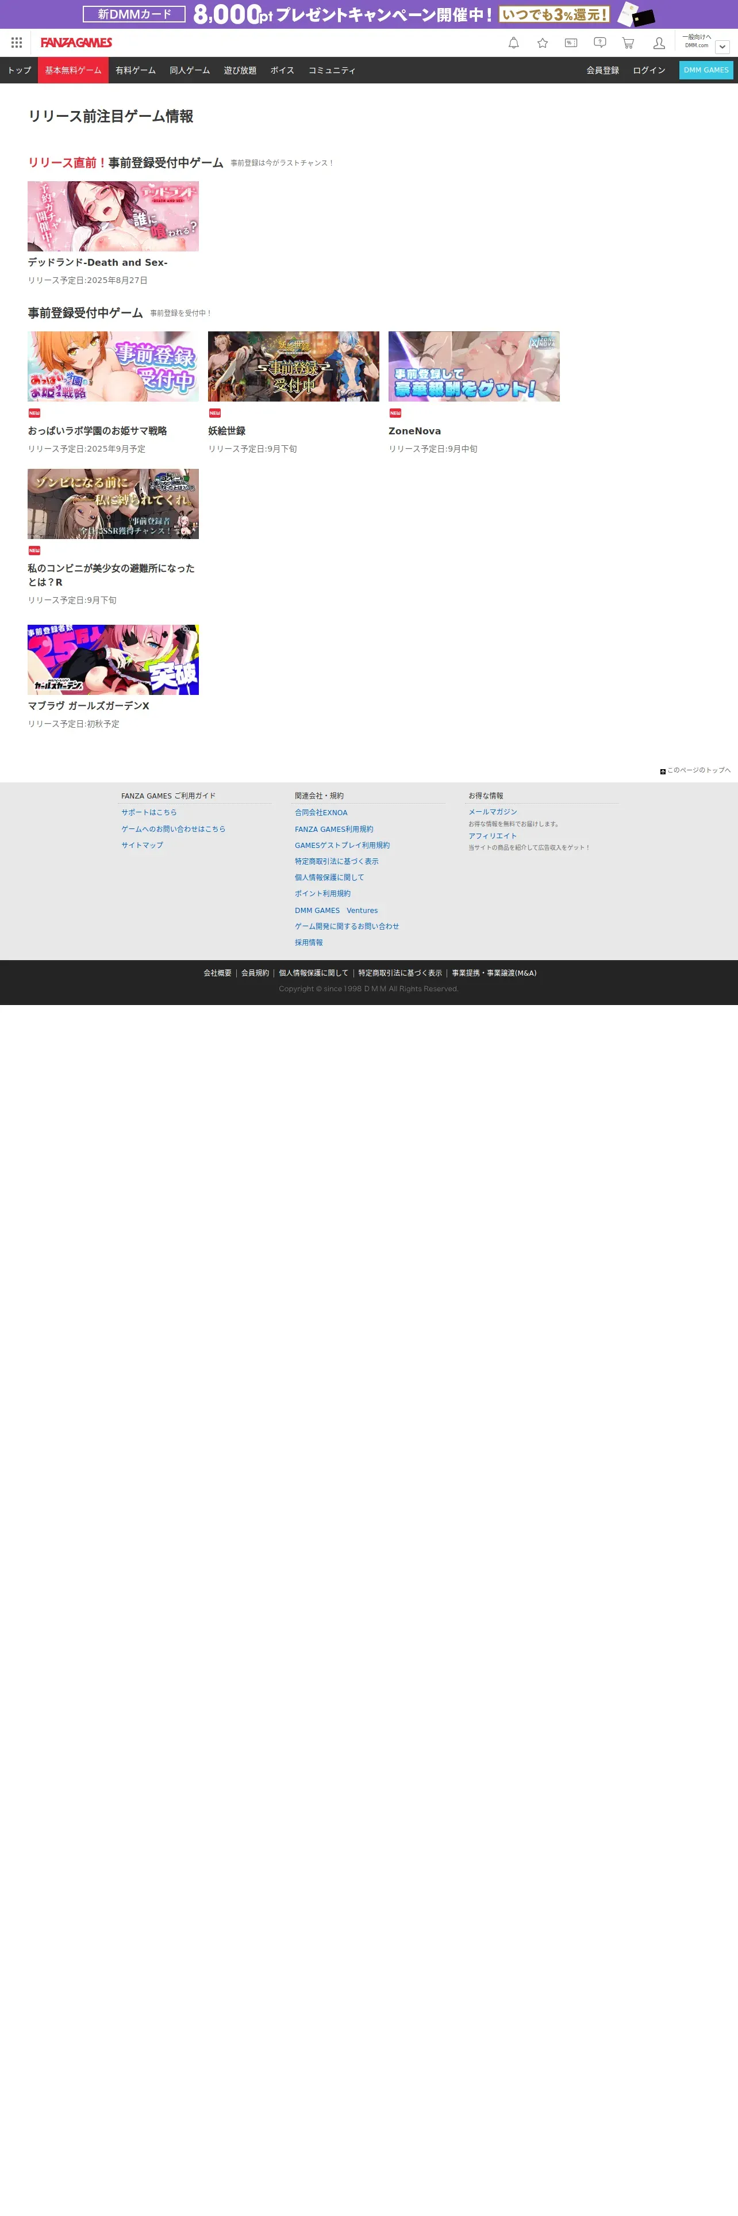Click NEW badge under ZoneNova thumbnail
The width and height of the screenshot is (738, 2216).
click(x=395, y=414)
